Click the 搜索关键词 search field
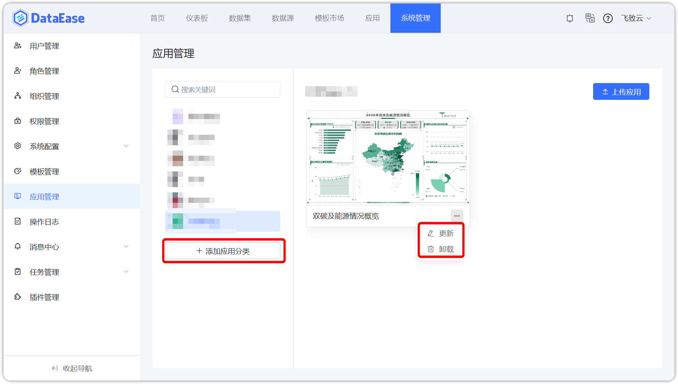Screen dimensions: 678x384 tap(223, 89)
